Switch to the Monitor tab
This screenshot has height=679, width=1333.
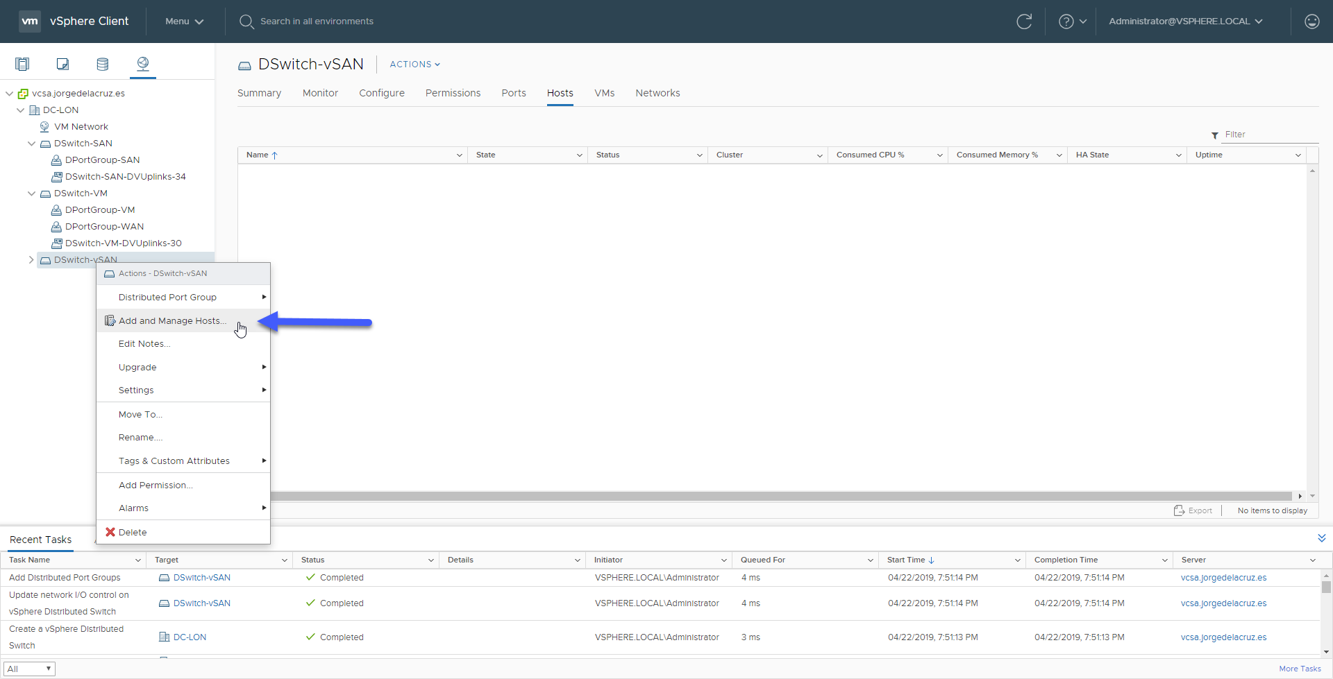[x=320, y=93]
